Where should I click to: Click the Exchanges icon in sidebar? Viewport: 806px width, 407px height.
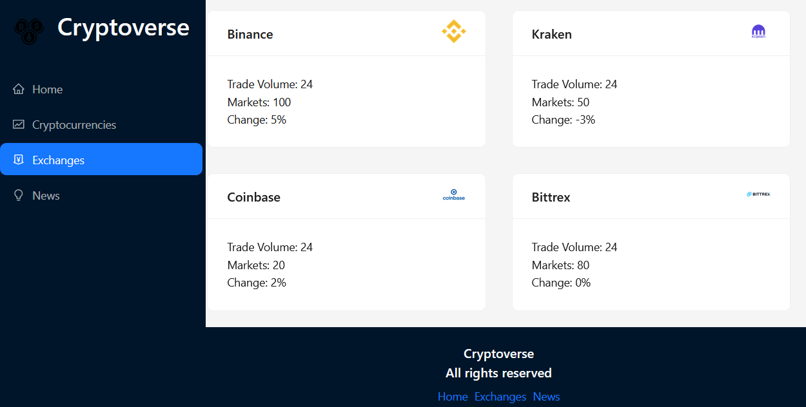[x=20, y=159]
